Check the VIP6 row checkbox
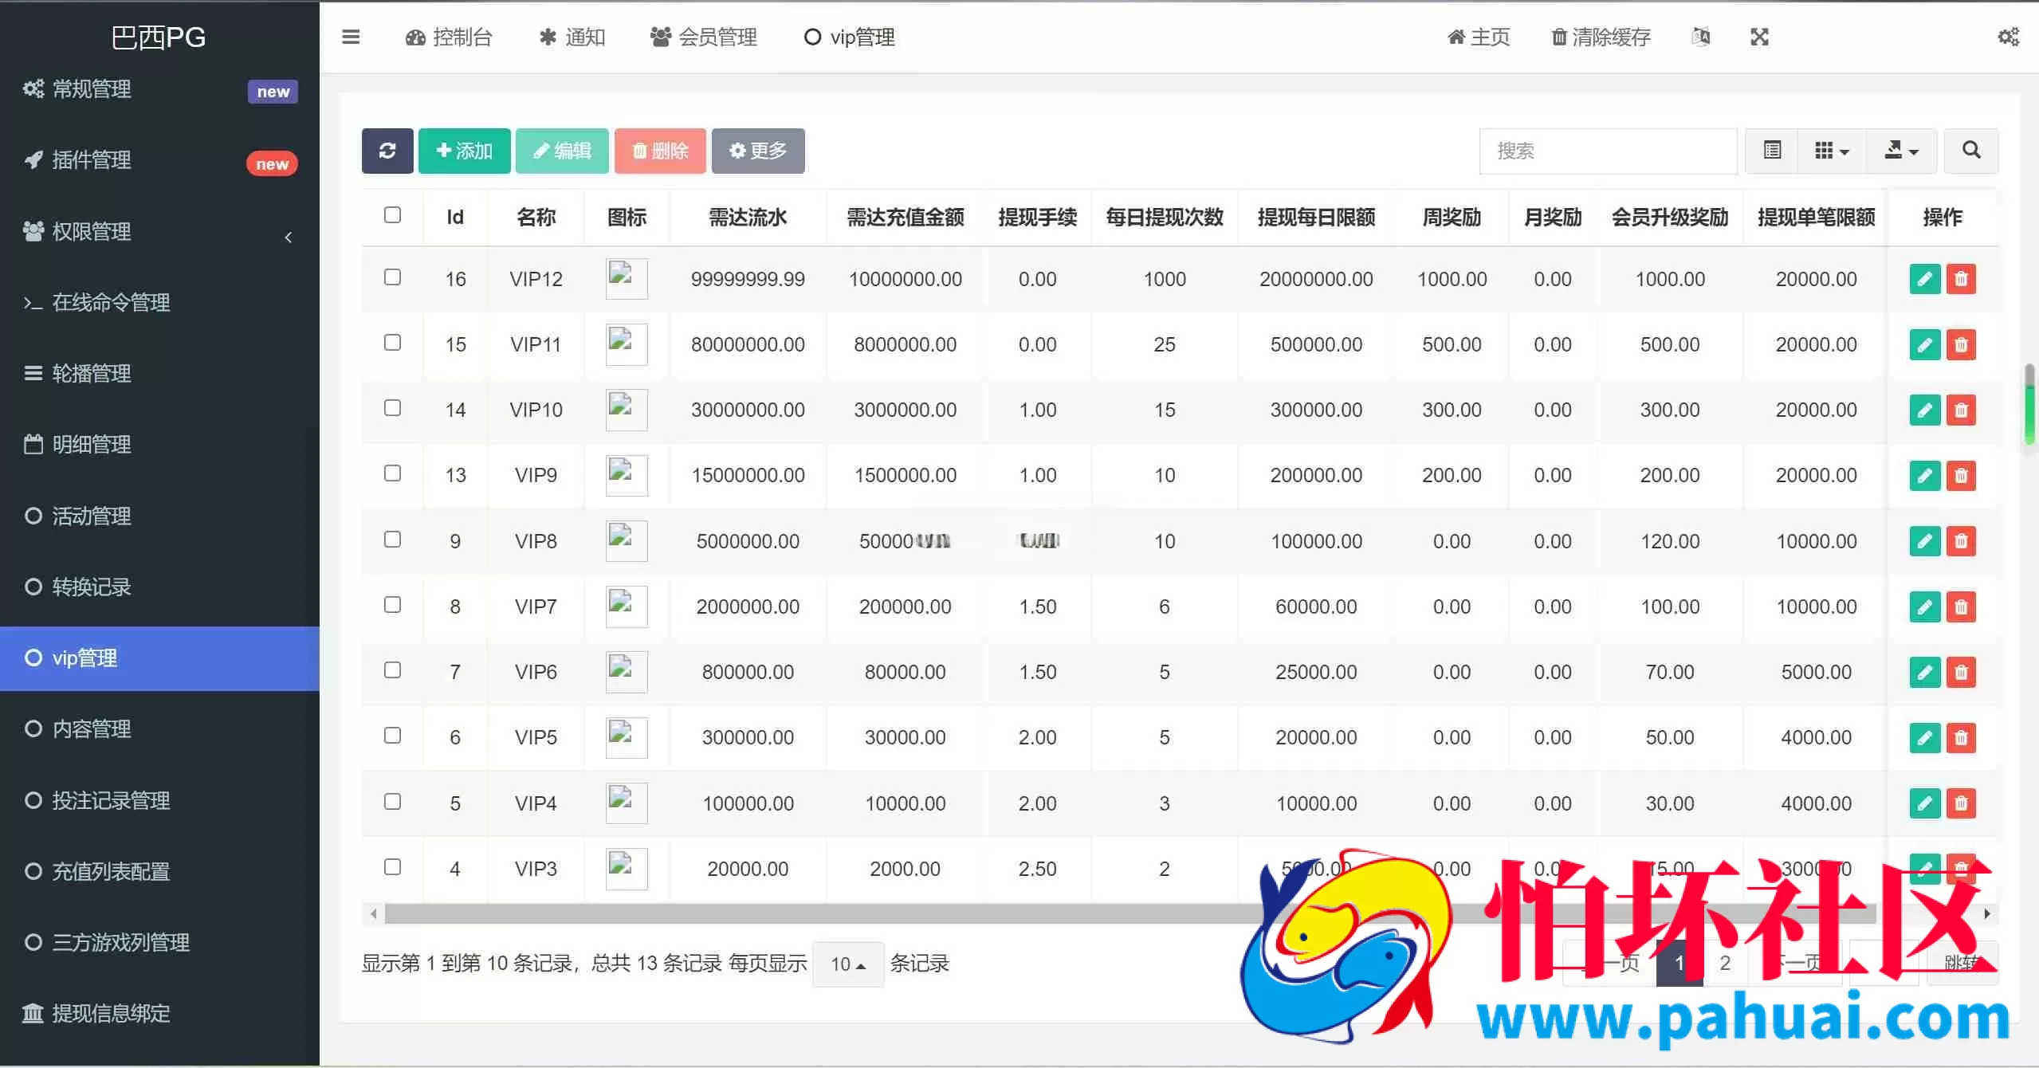2039x1068 pixels. [x=392, y=670]
